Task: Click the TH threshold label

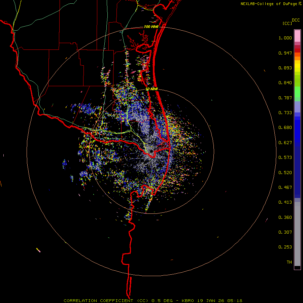Action: click(x=289, y=262)
